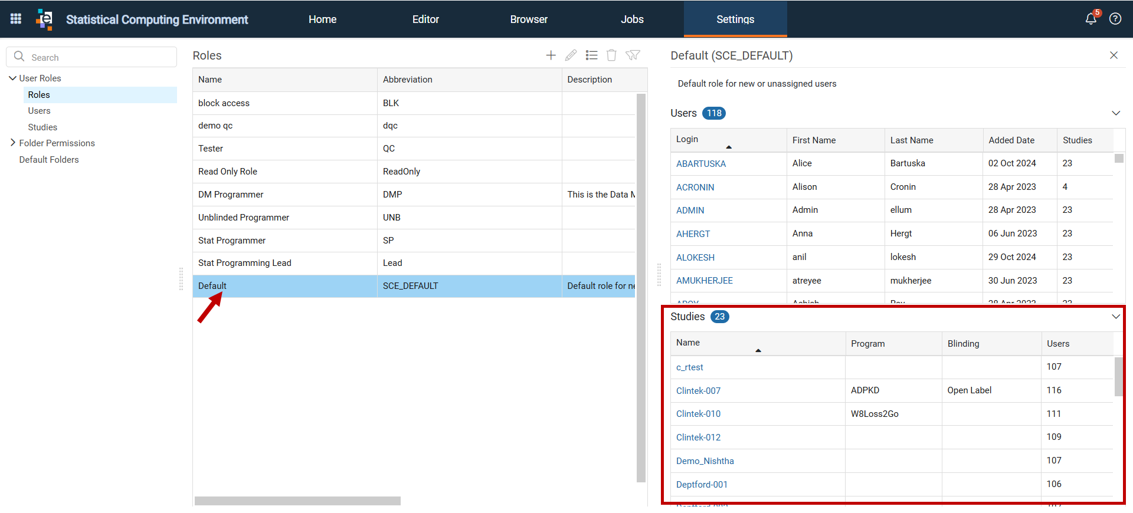Viewport: 1133px width, 513px height.
Task: Click the Users table vertical scrollbar
Action: click(1119, 158)
